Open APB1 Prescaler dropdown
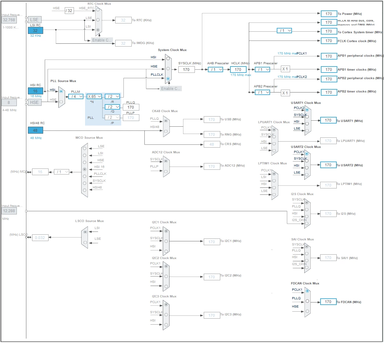Screen dimensions: 384x343 pyautogui.click(x=262, y=69)
